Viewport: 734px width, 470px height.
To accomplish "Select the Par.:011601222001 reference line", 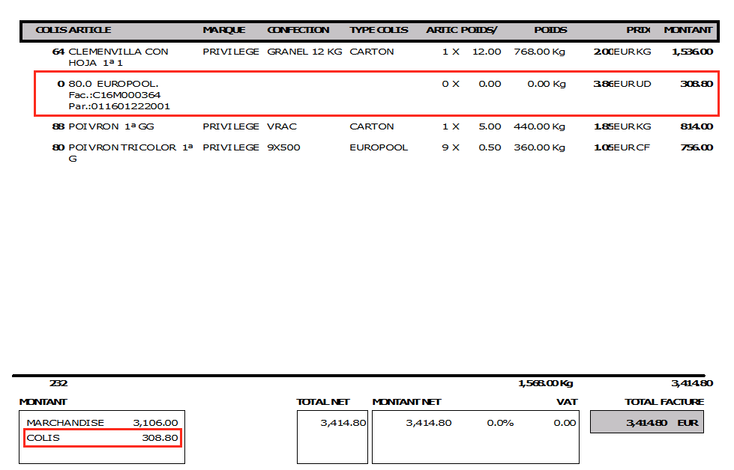I will click(119, 106).
